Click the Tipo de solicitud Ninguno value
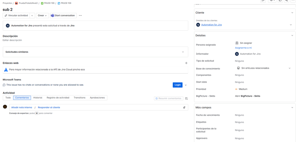The width and height of the screenshot is (298, 142). (240, 61)
